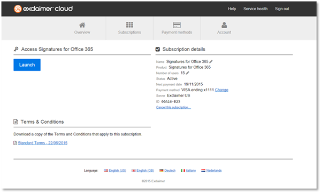Open the Overview tab label
Screen dimensions: 321x193
pyautogui.click(x=82, y=32)
